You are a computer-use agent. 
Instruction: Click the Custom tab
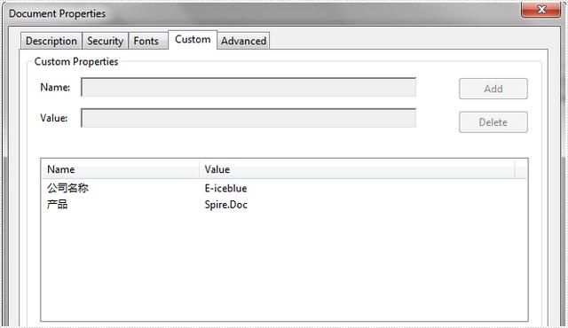[193, 39]
